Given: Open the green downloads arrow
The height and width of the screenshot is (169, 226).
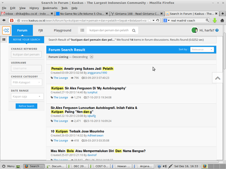Looking at the screenshot, I should (215, 20).
